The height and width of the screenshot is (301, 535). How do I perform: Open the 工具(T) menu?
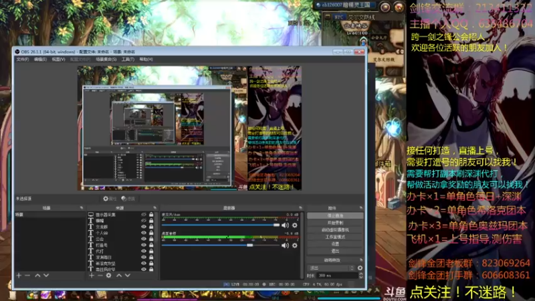(x=128, y=60)
